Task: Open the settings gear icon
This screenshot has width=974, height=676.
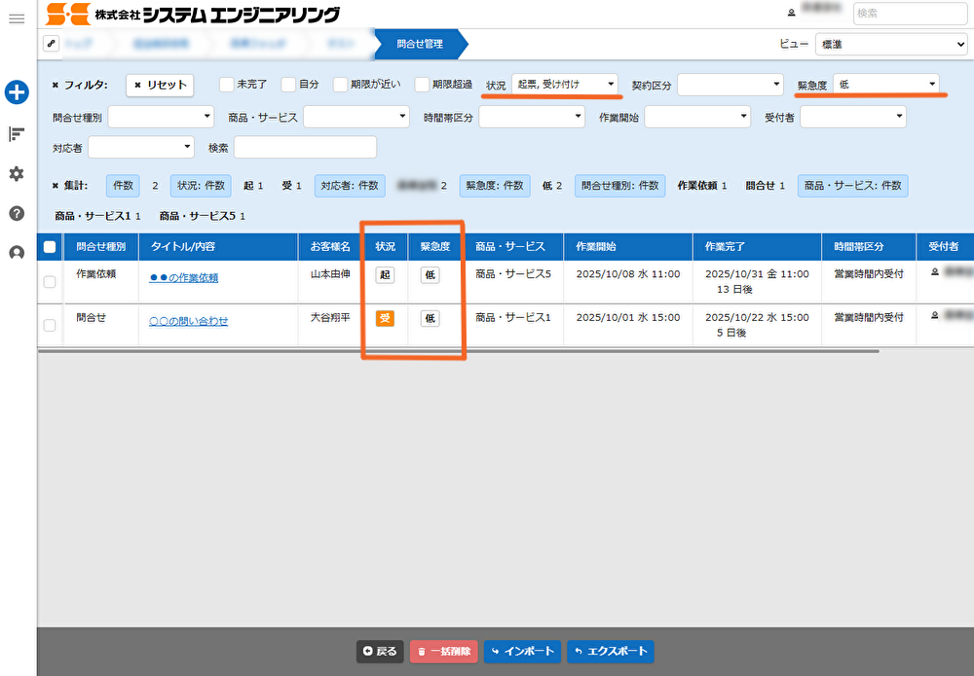Action: click(17, 173)
